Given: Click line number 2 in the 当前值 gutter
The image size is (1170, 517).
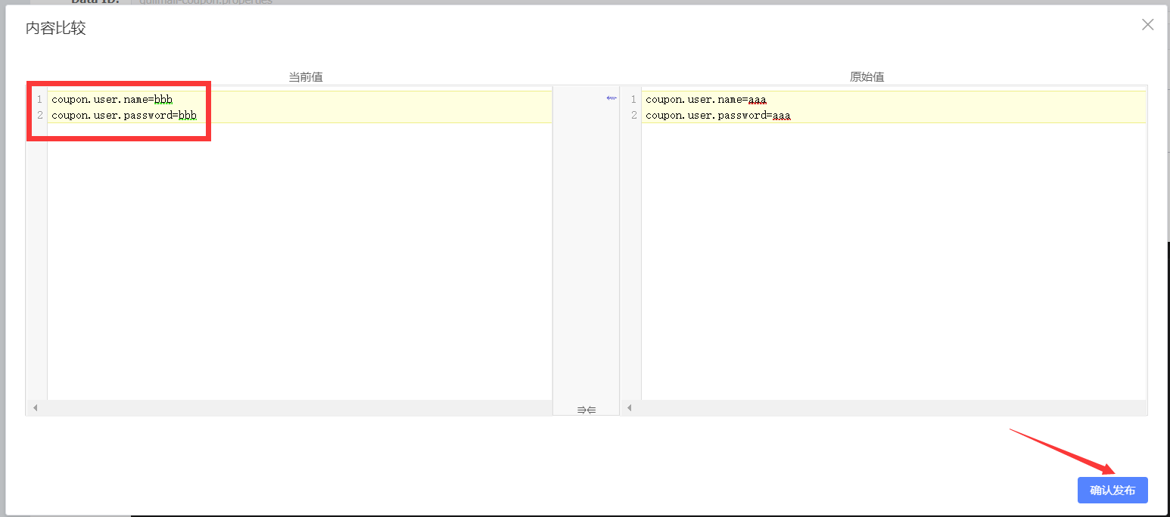Looking at the screenshot, I should pos(39,115).
